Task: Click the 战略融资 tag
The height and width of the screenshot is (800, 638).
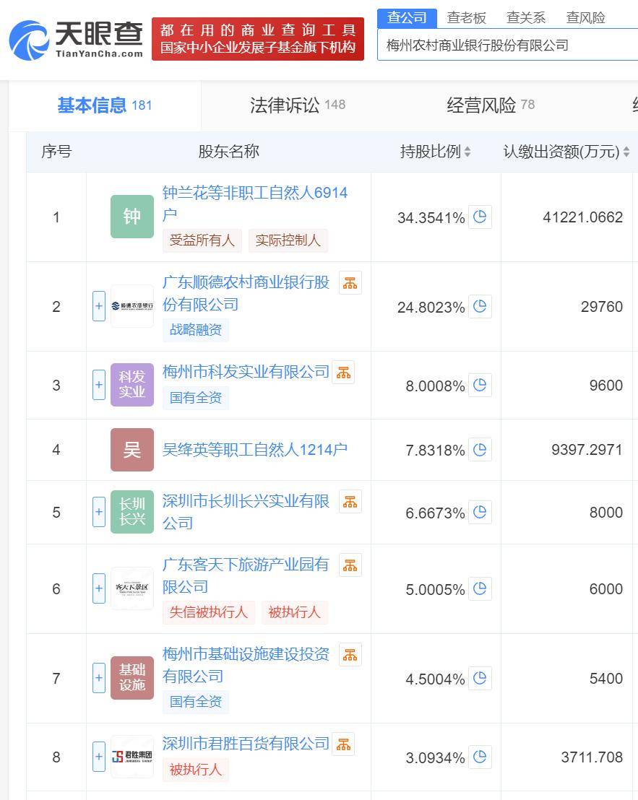Action: coord(196,329)
